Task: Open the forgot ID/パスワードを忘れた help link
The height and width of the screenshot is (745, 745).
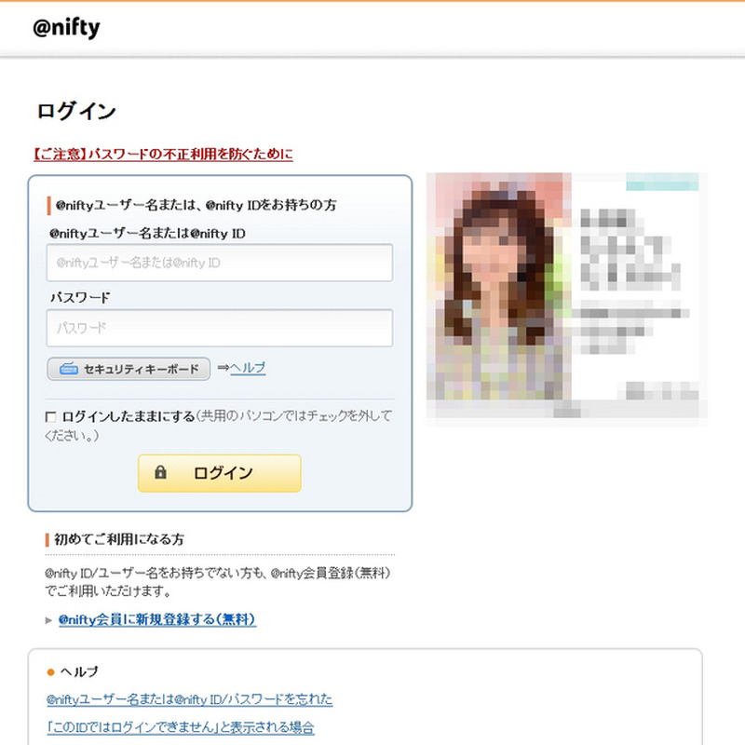Action: click(190, 699)
